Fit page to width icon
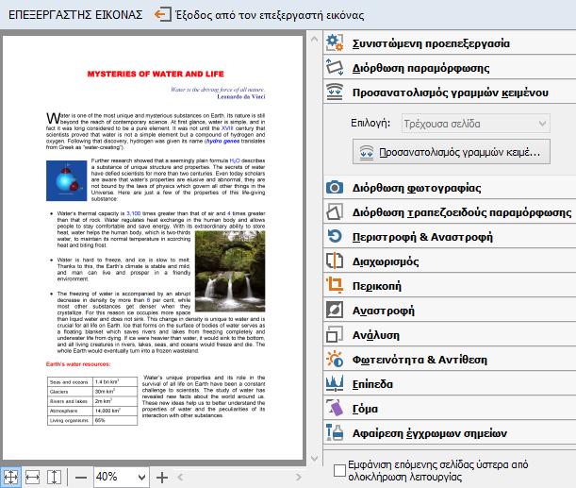The image size is (576, 488). click(32, 478)
